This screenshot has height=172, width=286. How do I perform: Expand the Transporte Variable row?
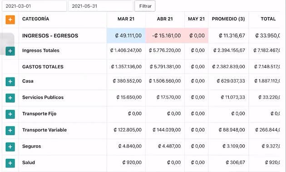click(x=10, y=131)
